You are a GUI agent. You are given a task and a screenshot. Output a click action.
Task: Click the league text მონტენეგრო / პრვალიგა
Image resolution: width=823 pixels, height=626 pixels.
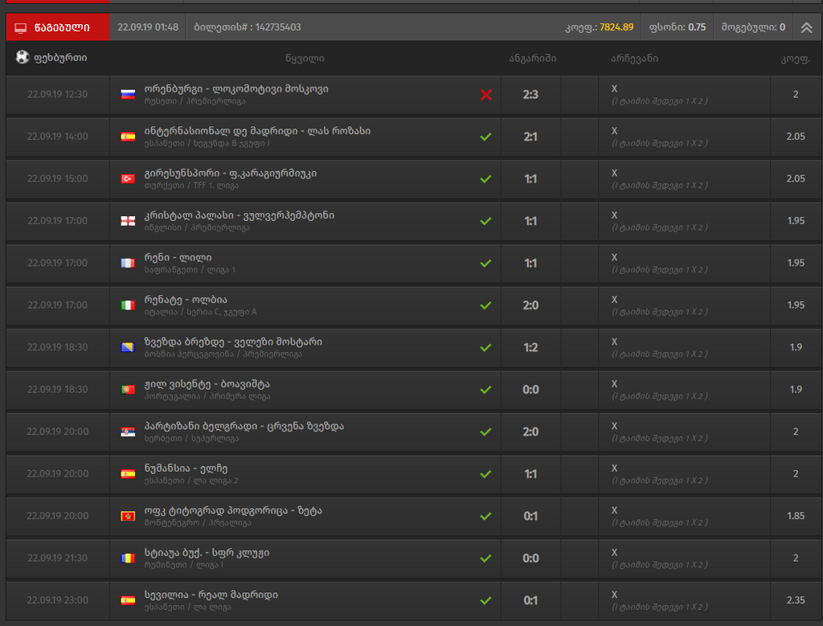198,523
